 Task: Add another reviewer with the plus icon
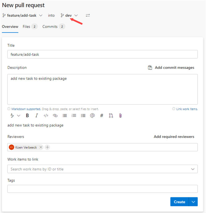(47, 147)
